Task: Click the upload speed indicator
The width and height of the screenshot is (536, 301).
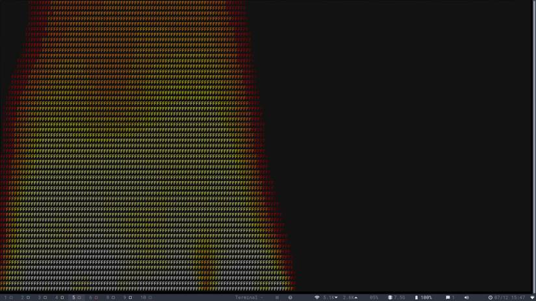Action: coord(350,298)
